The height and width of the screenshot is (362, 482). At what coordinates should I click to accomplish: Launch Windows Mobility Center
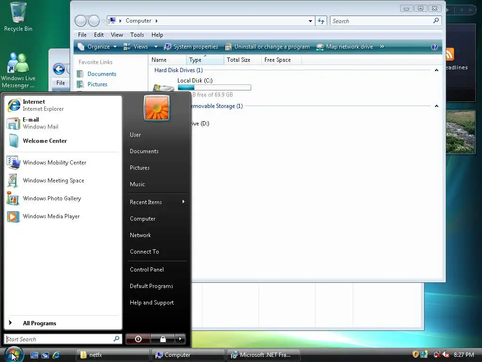pyautogui.click(x=63, y=163)
